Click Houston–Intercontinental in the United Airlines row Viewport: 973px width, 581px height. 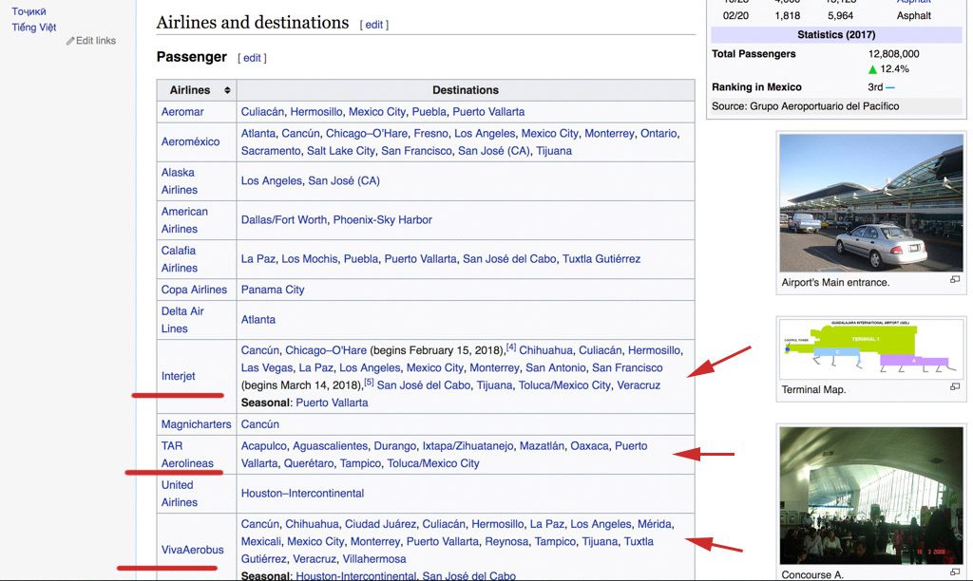(x=302, y=493)
